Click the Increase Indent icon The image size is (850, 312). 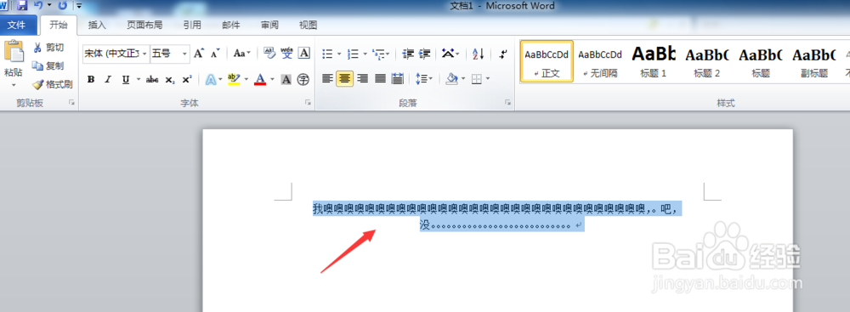tap(425, 54)
